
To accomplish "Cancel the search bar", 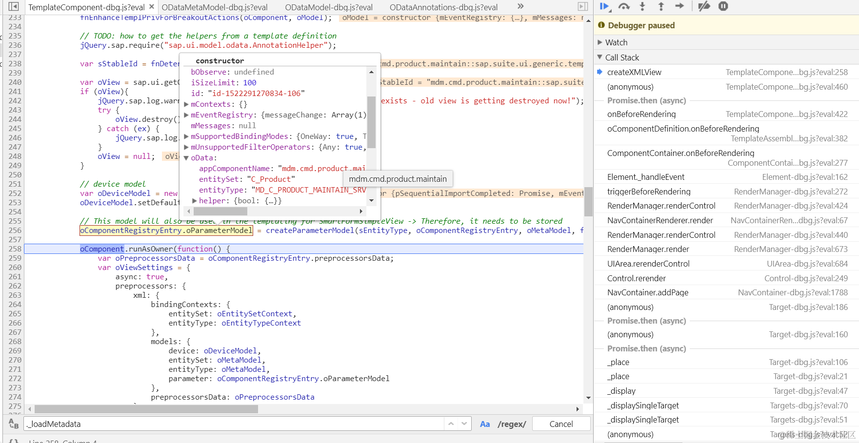I will point(561,424).
